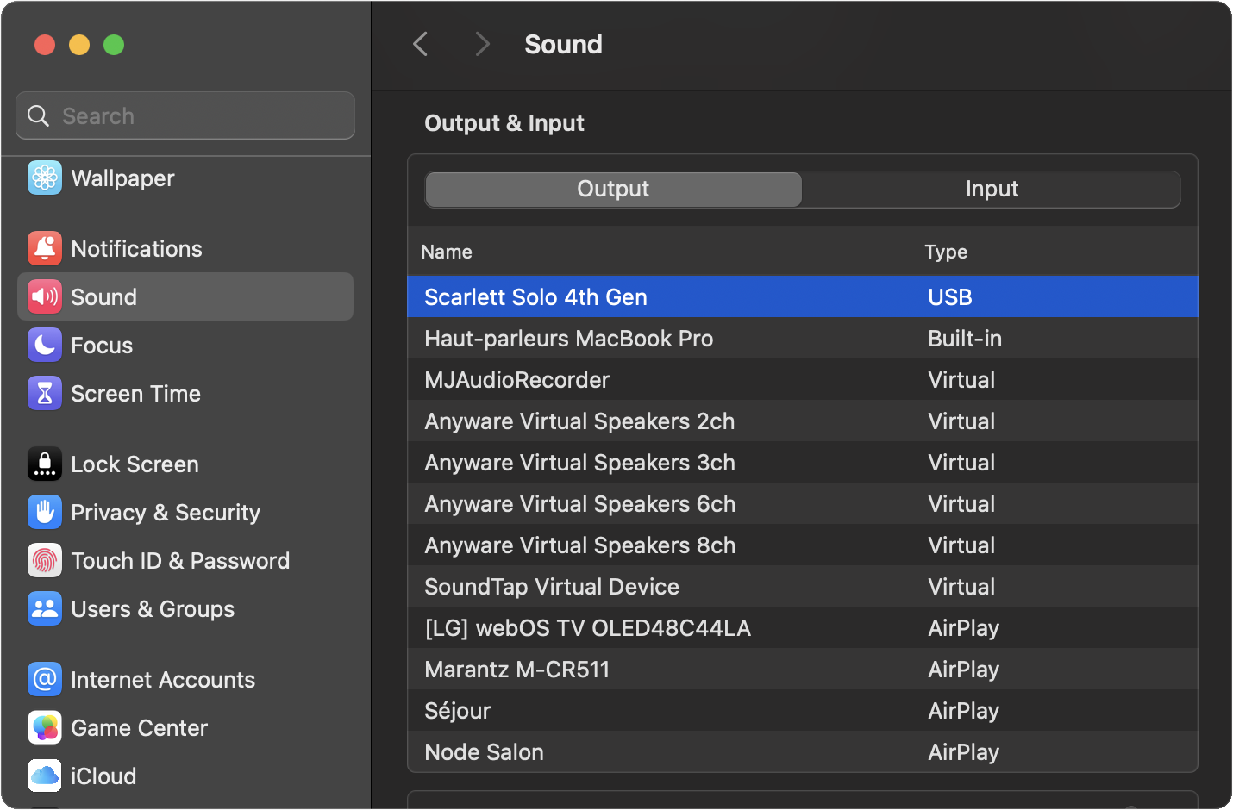The height and width of the screenshot is (810, 1233).
Task: Click the Notifications bell icon
Action: 45,249
